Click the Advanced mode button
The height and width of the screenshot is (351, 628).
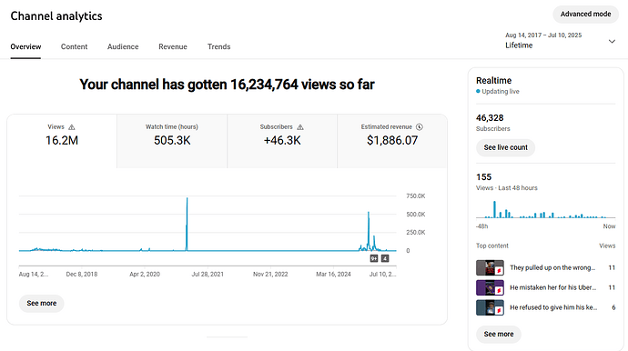point(585,14)
